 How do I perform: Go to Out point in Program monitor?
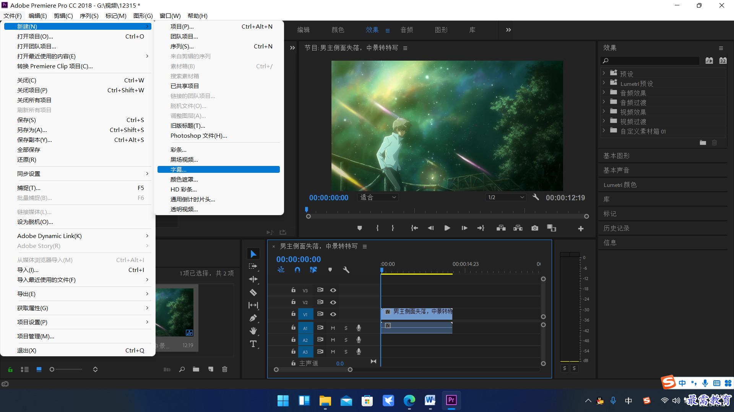pyautogui.click(x=481, y=228)
